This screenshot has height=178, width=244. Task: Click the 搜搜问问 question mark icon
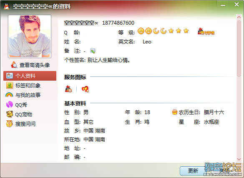point(9,124)
